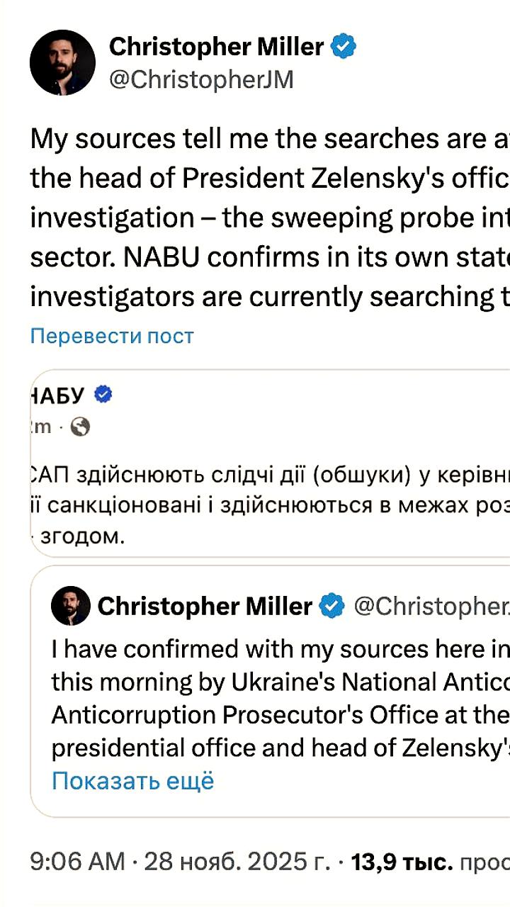Open Christopher Miller's name in quoted tweet
Screen dimensions: 510x907
click(205, 607)
